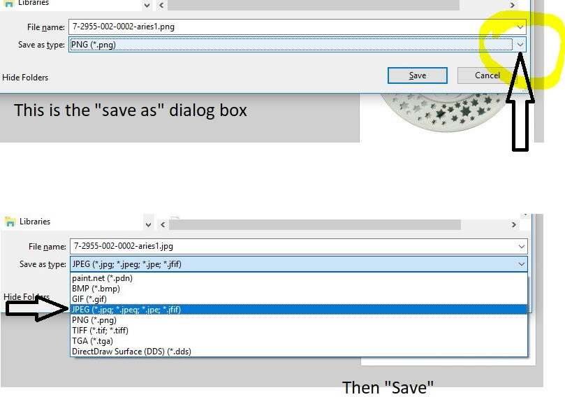Choose GIF (*.gif) file type
The height and width of the screenshot is (397, 565).
click(x=299, y=299)
